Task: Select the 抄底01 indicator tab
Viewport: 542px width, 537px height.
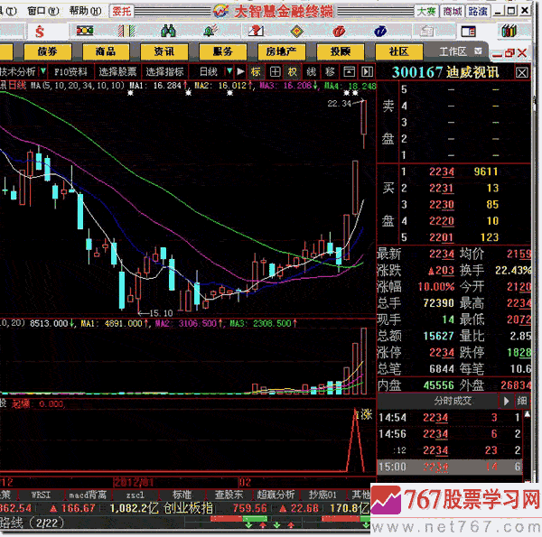Action: click(x=322, y=495)
